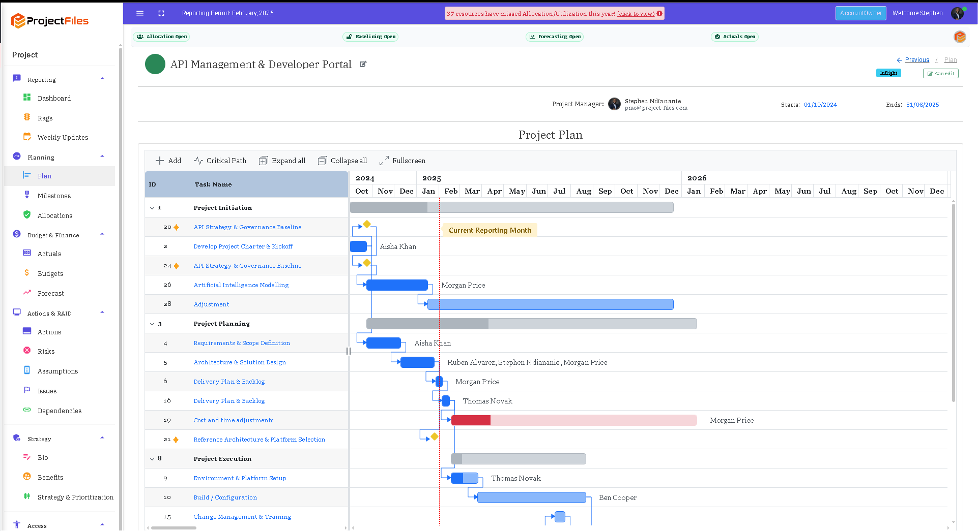Click the red alert info icon
Viewport: 978px width, 531px height.
click(x=659, y=14)
